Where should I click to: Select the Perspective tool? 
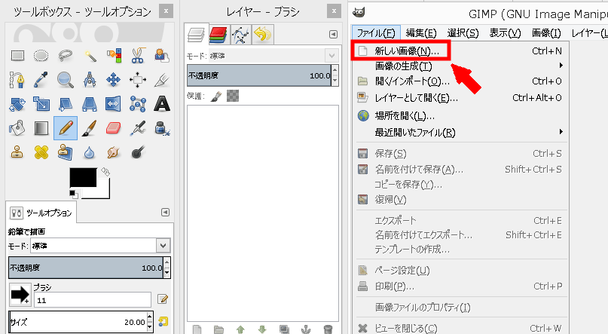[x=90, y=104]
